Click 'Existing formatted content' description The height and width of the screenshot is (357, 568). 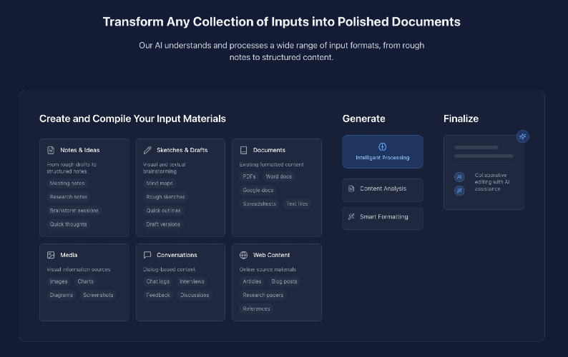(271, 164)
